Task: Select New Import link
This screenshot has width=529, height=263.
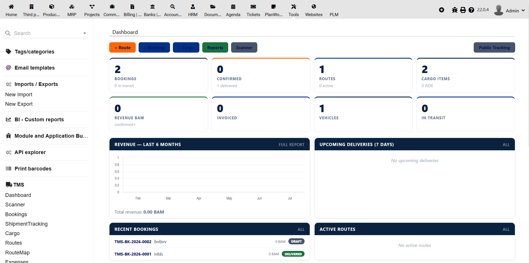Action: point(19,95)
